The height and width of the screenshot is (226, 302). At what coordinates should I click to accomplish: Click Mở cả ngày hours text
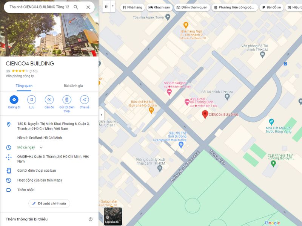pyautogui.click(x=26, y=147)
